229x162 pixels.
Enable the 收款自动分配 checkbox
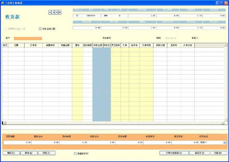point(40,29)
